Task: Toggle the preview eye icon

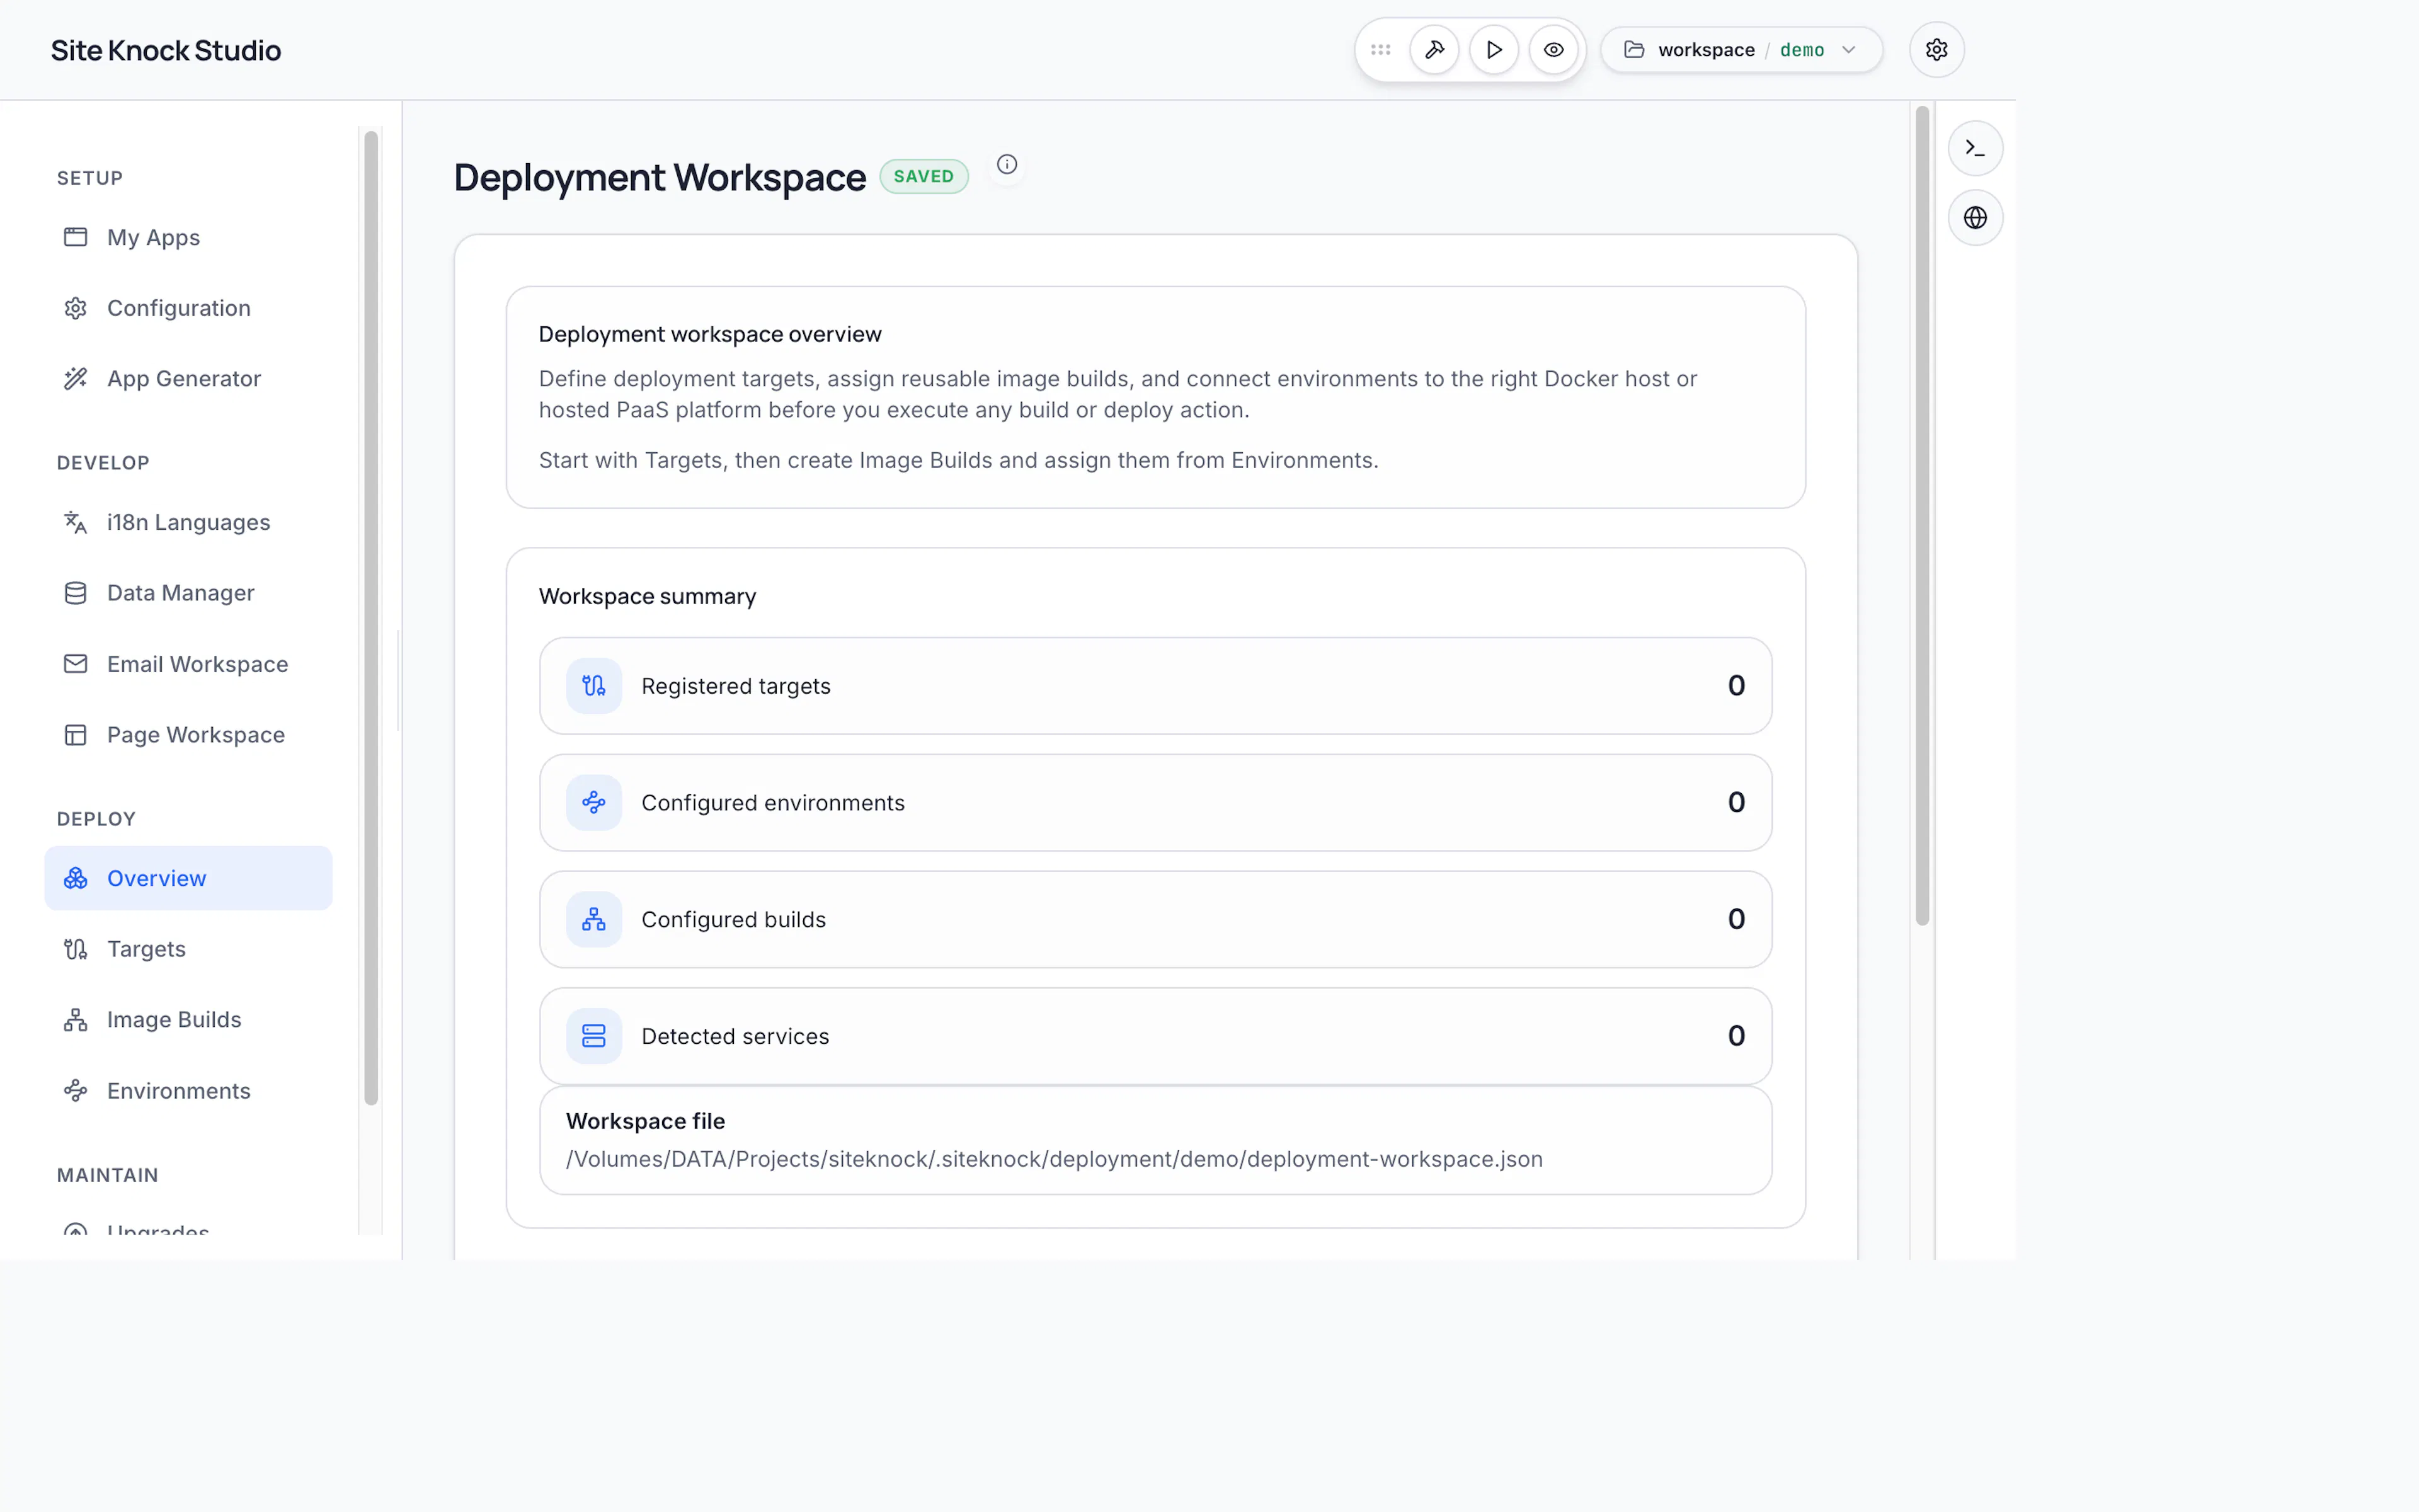Action: [1553, 50]
